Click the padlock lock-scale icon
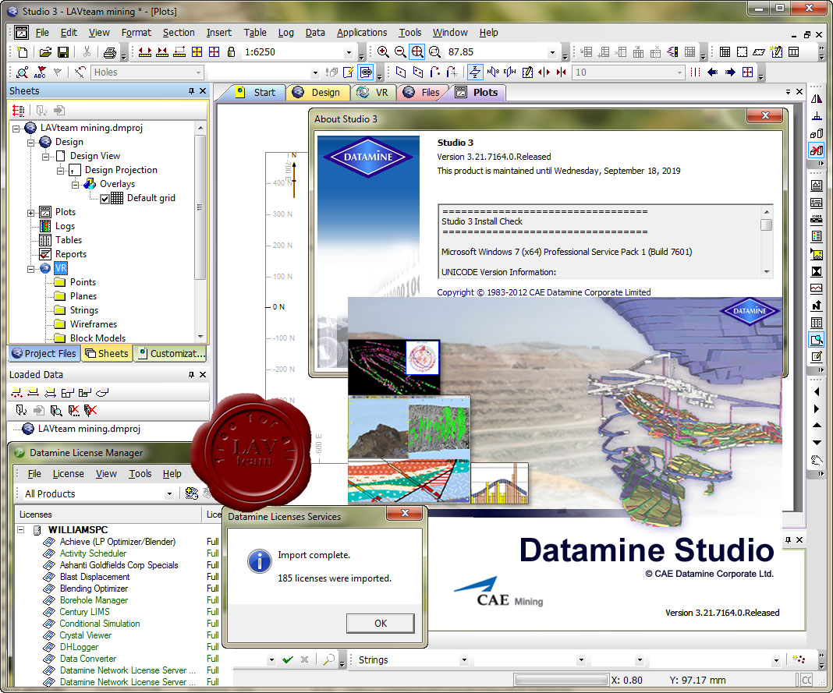Screen dimensions: 833x693 point(231,52)
